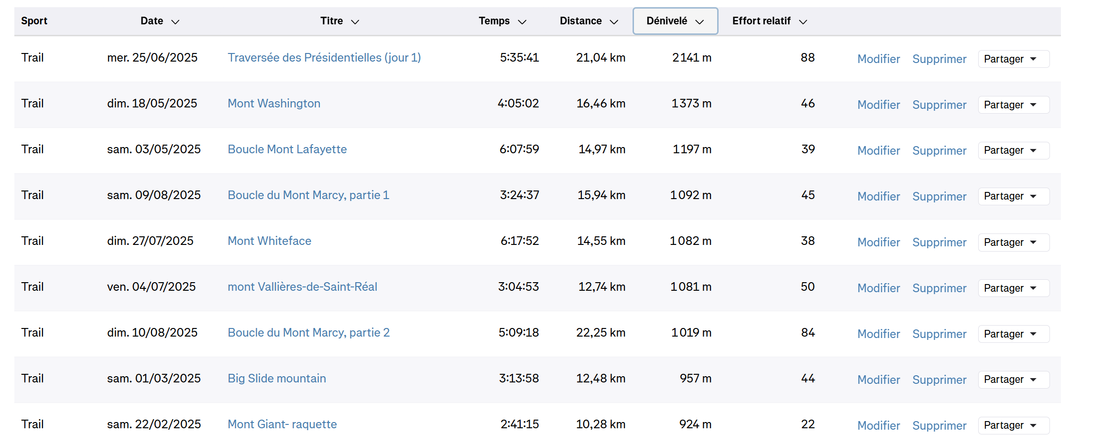This screenshot has width=1114, height=444.
Task: Expand Partager menu for Mont Whiteface
Action: (x=1013, y=243)
